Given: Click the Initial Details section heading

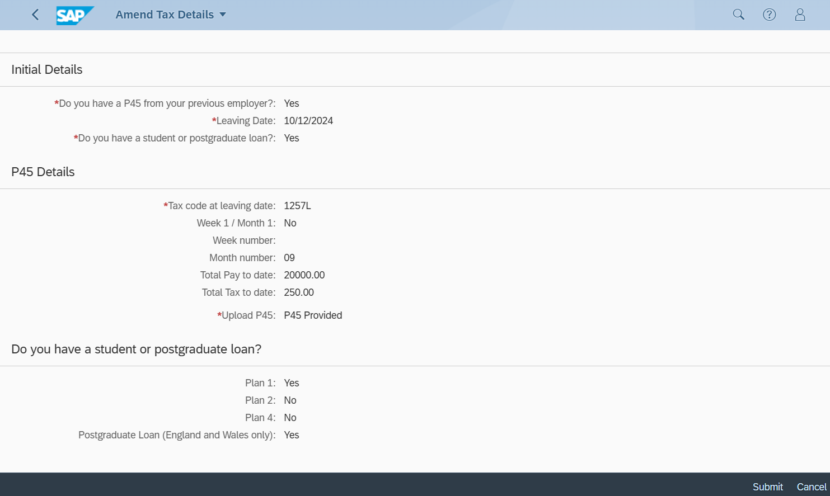Looking at the screenshot, I should [47, 69].
